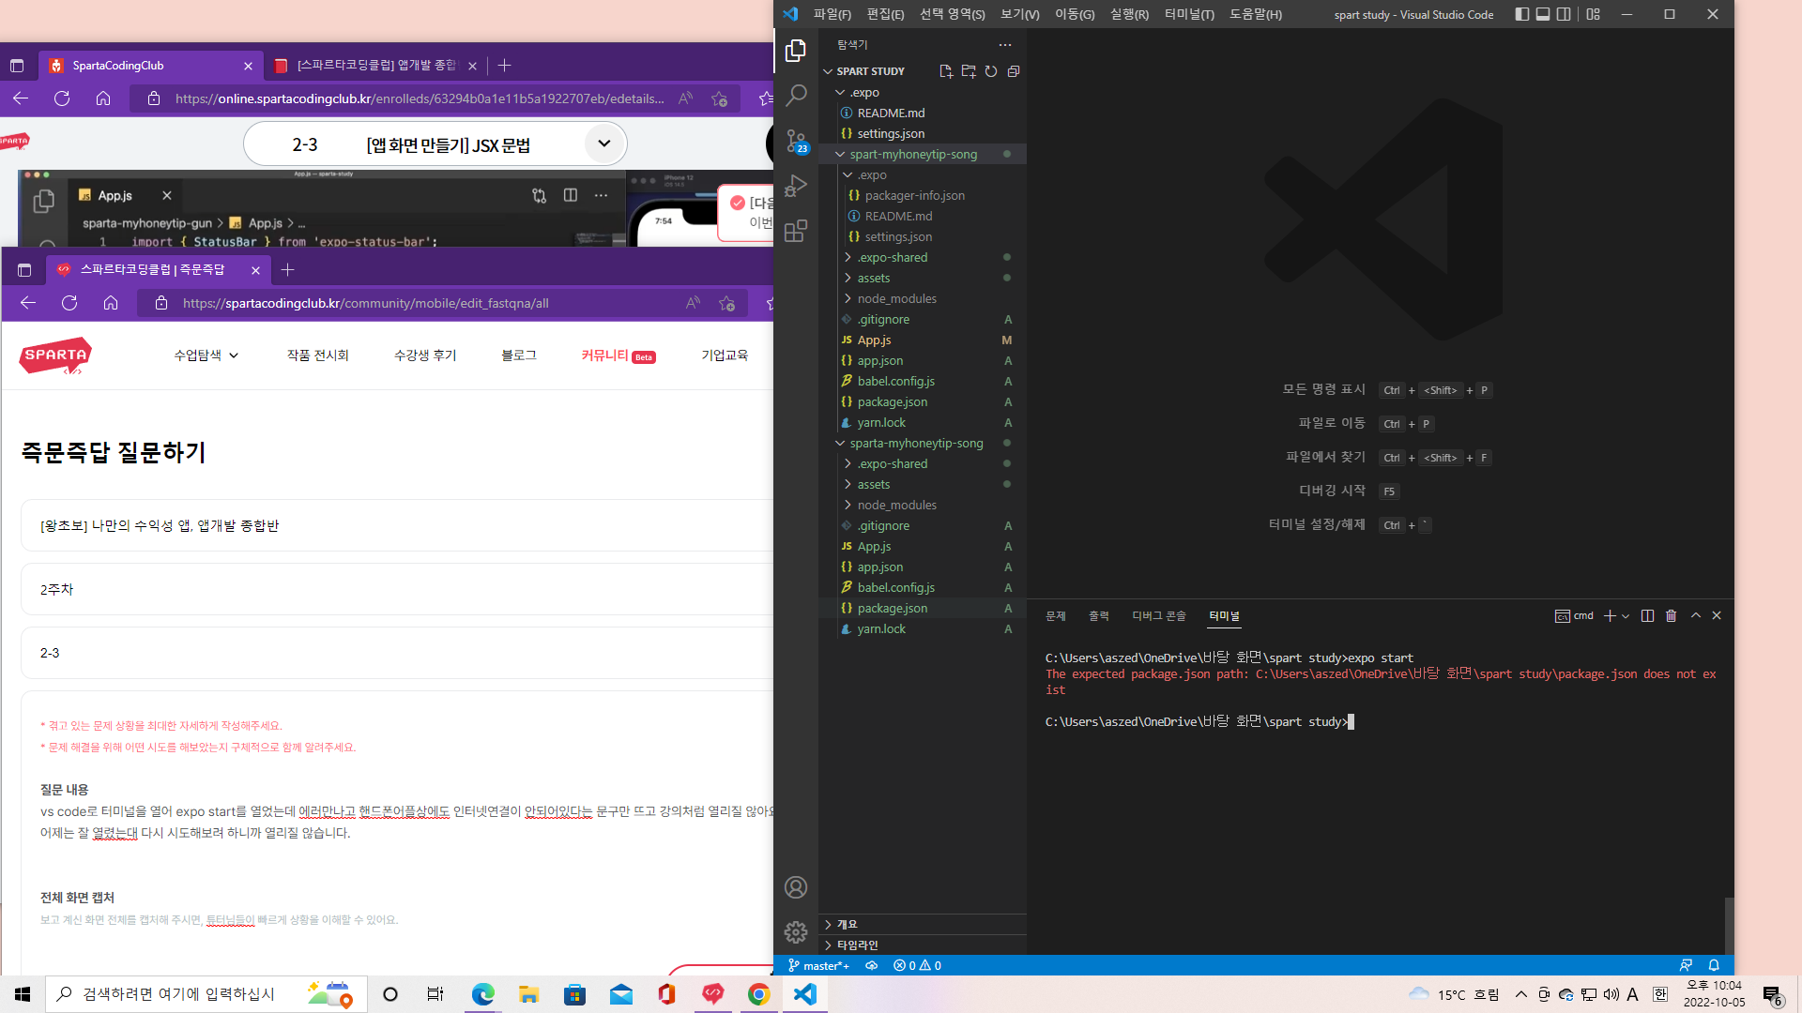
Task: Refresh the explorer file tree
Action: click(991, 71)
